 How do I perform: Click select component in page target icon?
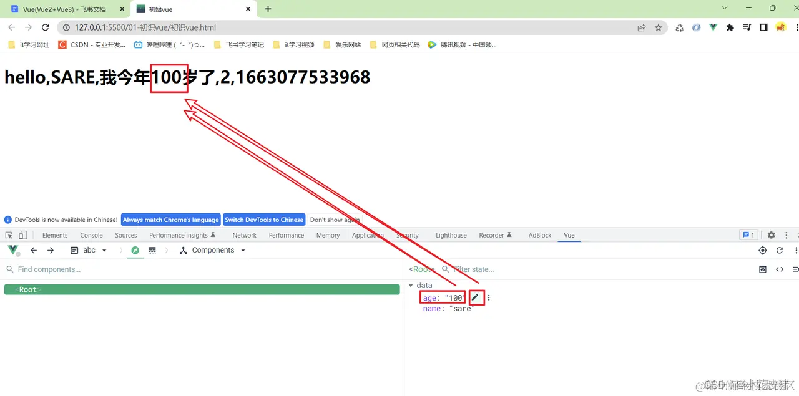pyautogui.click(x=762, y=250)
